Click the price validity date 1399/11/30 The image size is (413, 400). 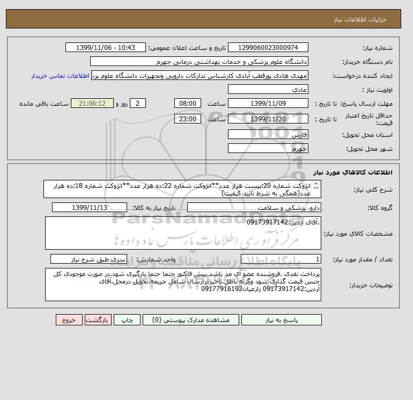coord(268,119)
